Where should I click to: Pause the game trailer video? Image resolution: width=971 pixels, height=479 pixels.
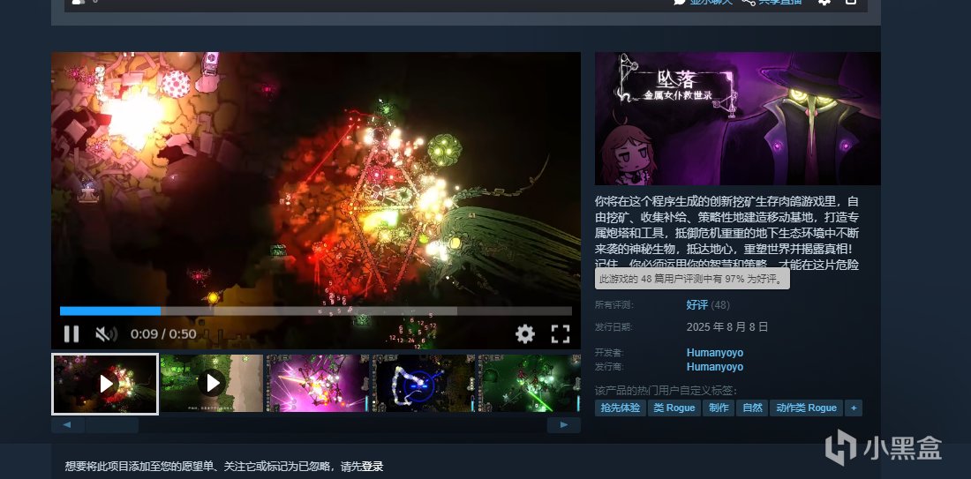[x=72, y=334]
